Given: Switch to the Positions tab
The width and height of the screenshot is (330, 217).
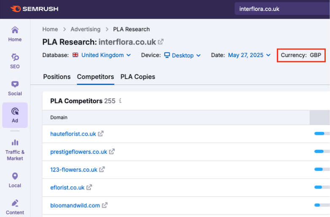Looking at the screenshot, I should (57, 77).
